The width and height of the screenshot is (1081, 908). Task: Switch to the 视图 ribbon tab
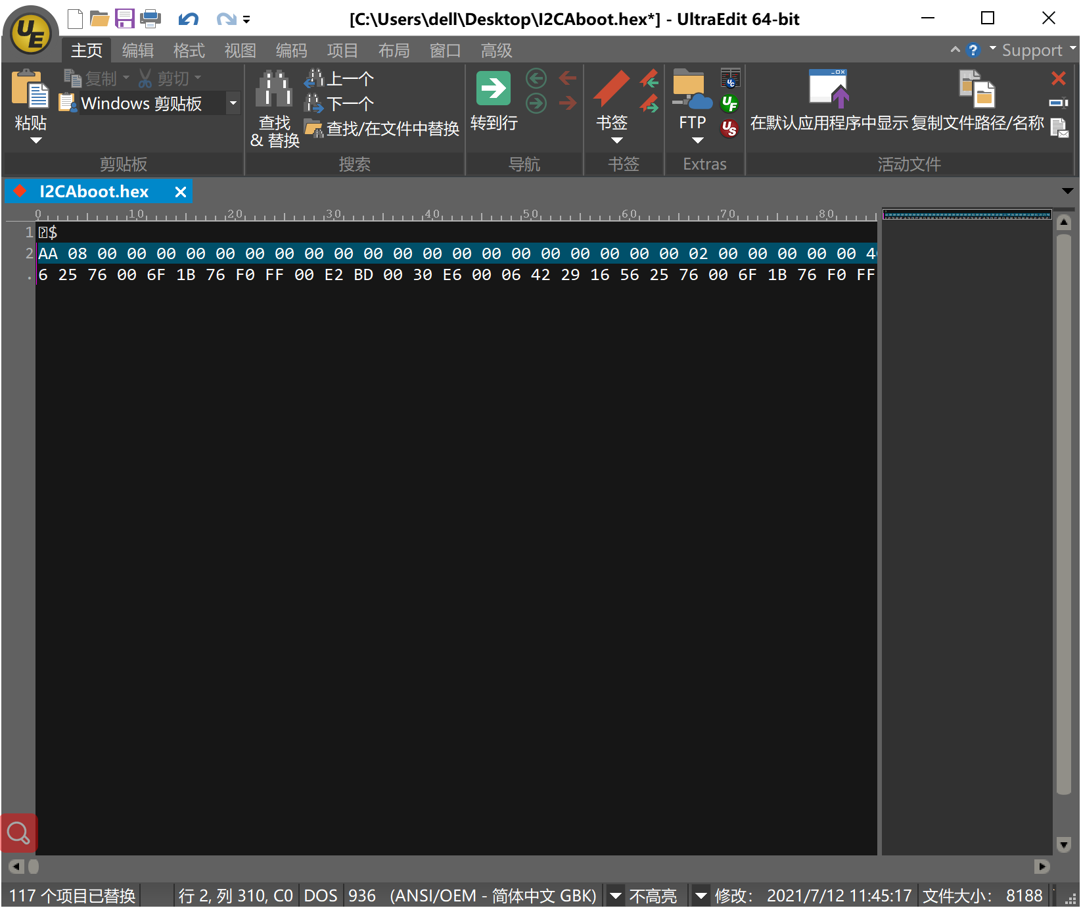[241, 51]
